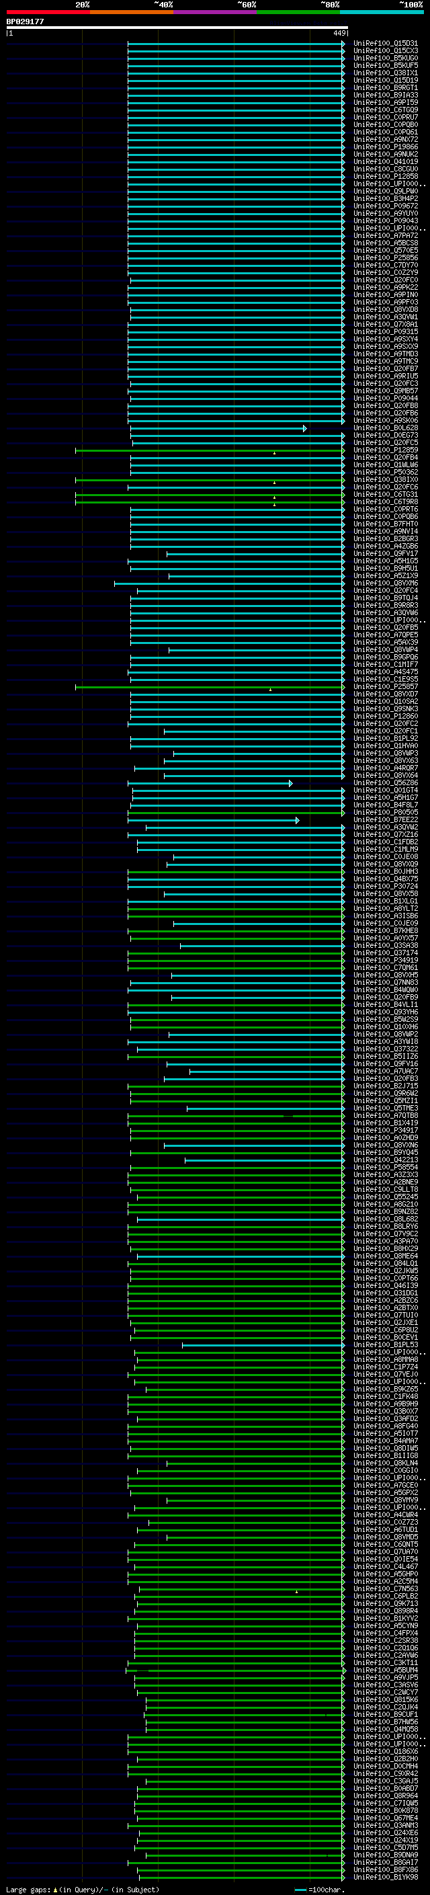Viewport: 430px width, 1895px height.
Task: Click the =100char. scale legend
Action: tap(319, 1889)
